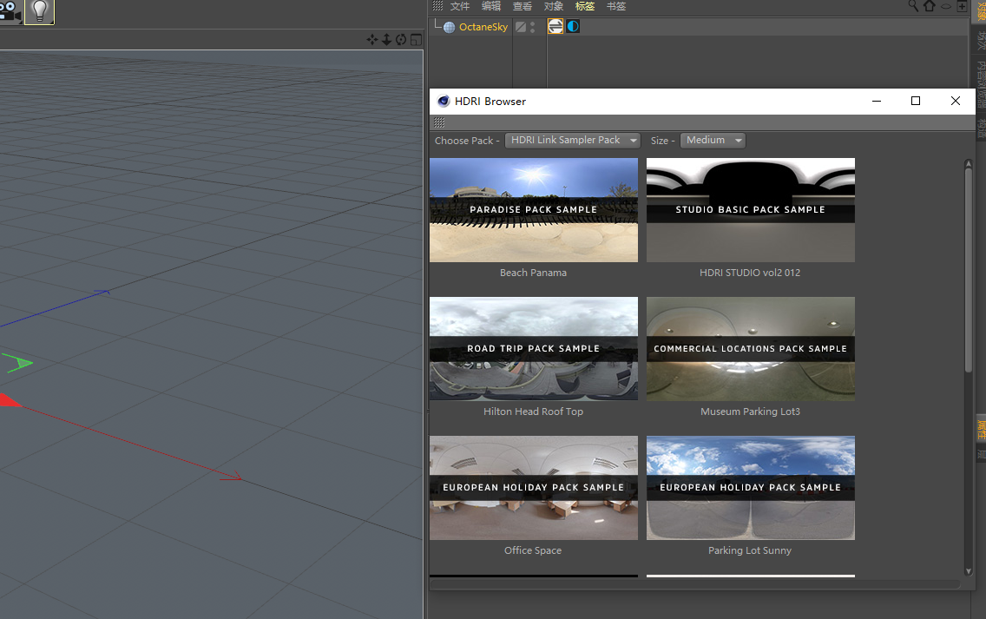Open the 书签 menu
986x619 pixels.
[x=616, y=6]
